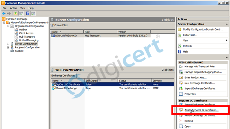Screen dimensions: 230x129
Task: Click the blue Back arrow toolbar icon
Action: 4,14
